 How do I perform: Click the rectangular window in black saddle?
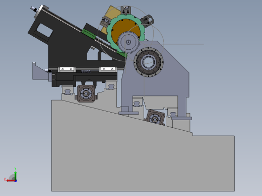coord(44,30)
